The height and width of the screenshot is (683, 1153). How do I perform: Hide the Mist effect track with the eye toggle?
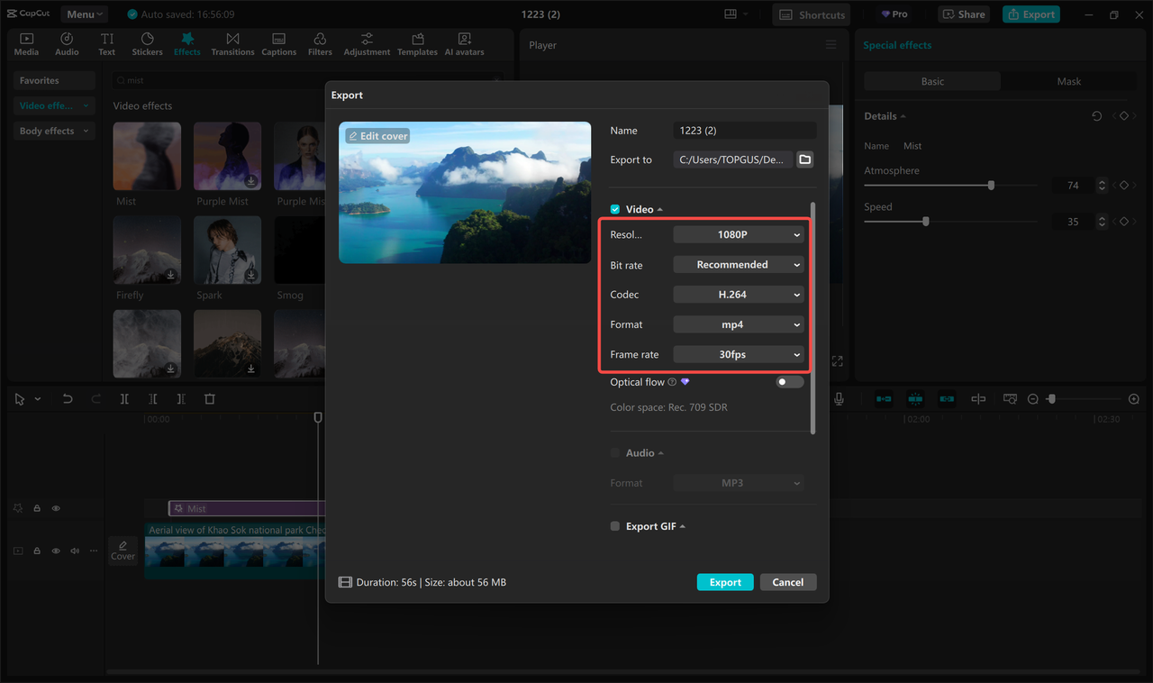point(55,507)
